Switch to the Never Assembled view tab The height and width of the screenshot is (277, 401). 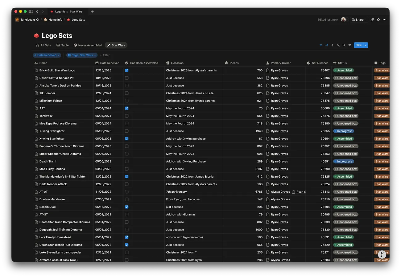(x=88, y=45)
